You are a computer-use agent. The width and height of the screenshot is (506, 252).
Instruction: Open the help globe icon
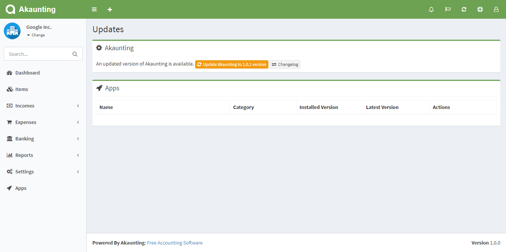[480, 9]
